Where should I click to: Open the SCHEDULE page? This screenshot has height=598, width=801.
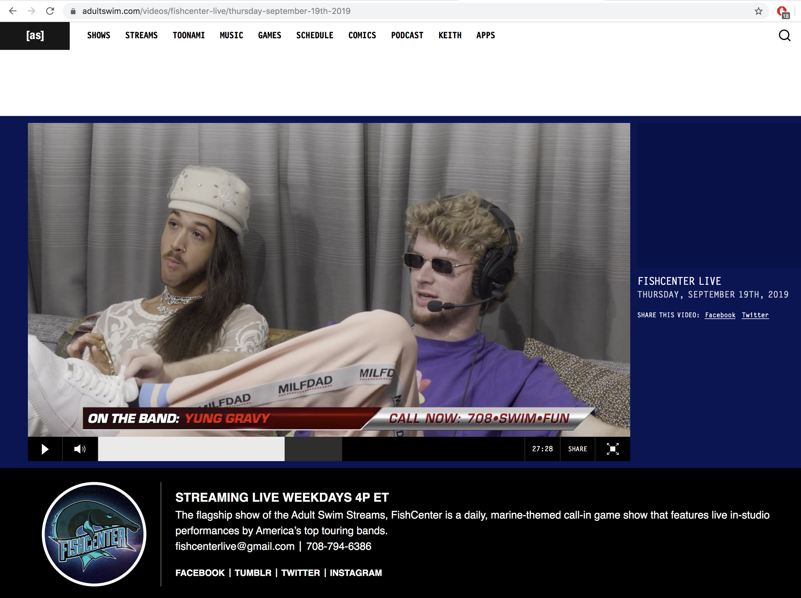pos(315,36)
